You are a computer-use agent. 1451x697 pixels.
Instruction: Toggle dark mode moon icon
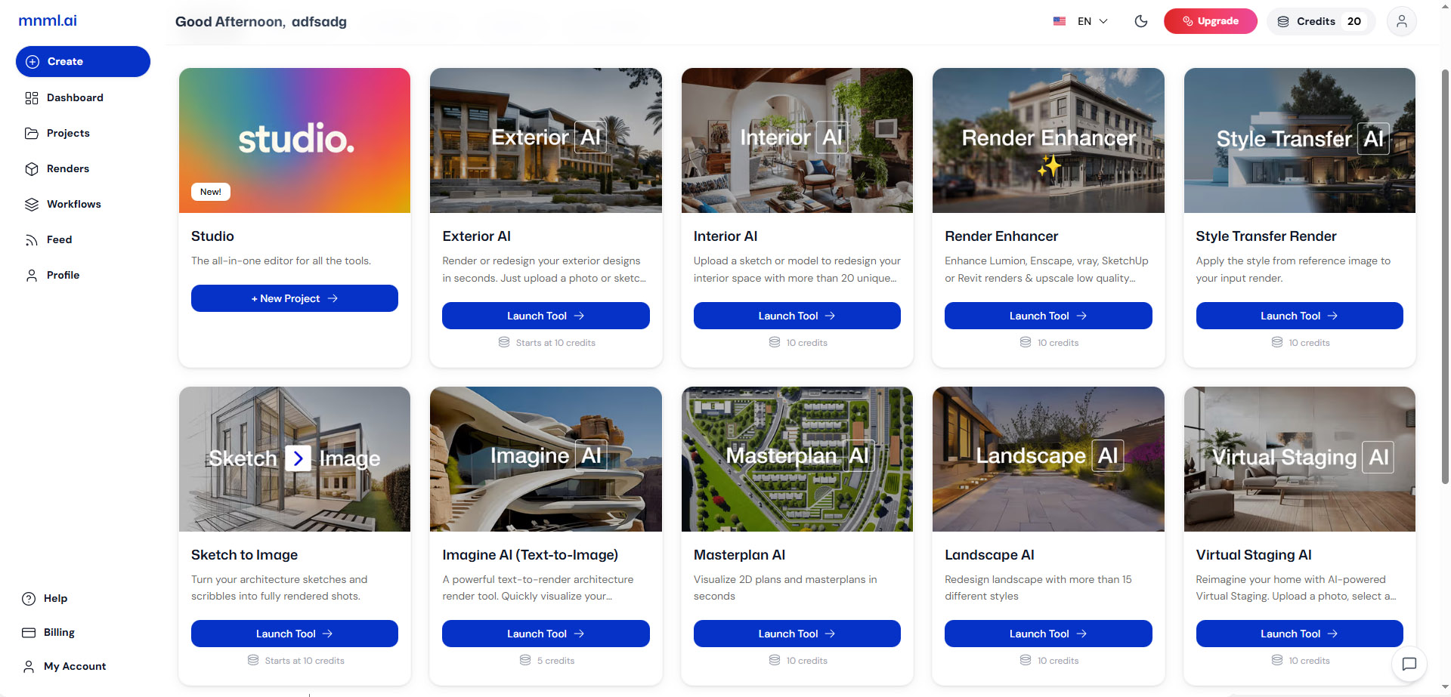1141,21
